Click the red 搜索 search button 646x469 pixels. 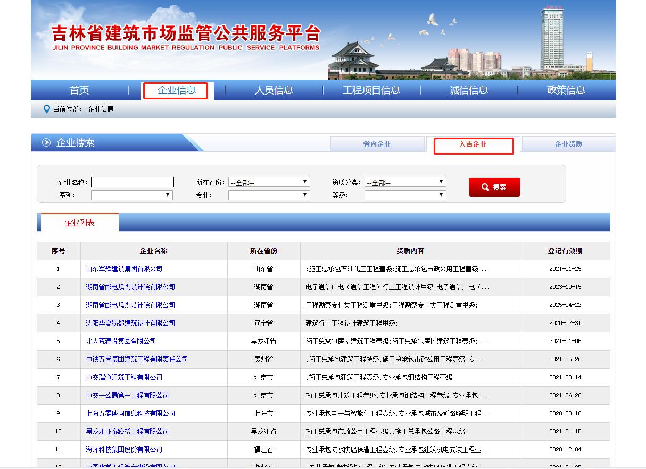[494, 187]
